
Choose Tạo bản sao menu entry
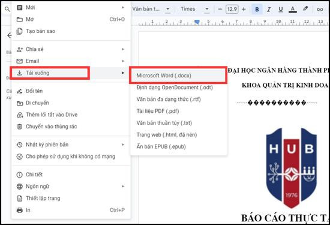pyautogui.click(x=71, y=31)
